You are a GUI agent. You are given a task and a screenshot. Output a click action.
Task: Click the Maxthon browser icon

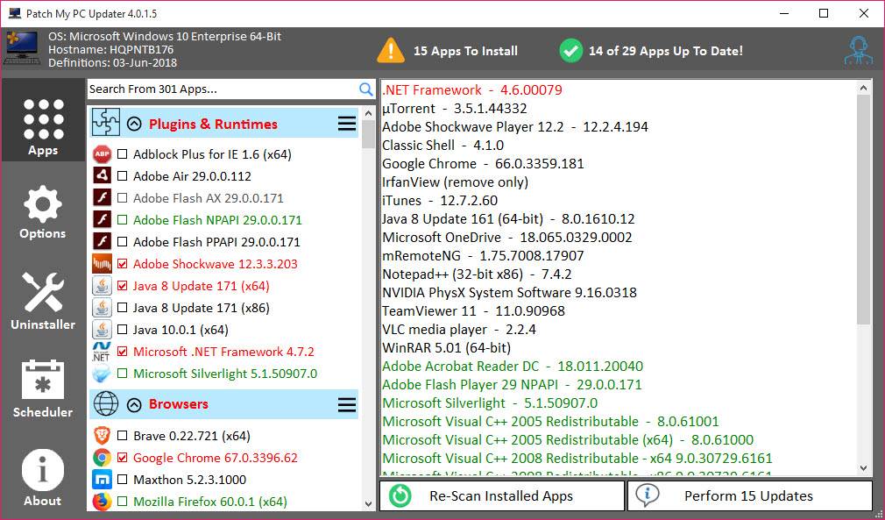(103, 480)
